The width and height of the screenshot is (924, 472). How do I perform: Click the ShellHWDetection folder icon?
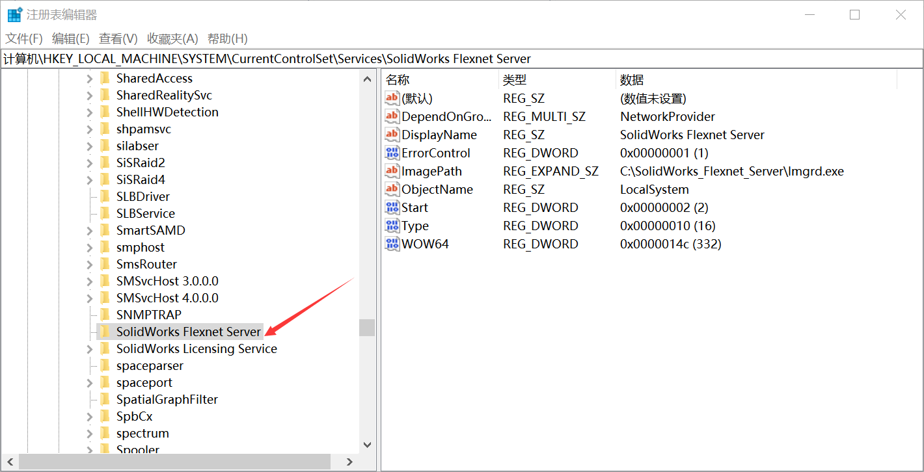104,112
